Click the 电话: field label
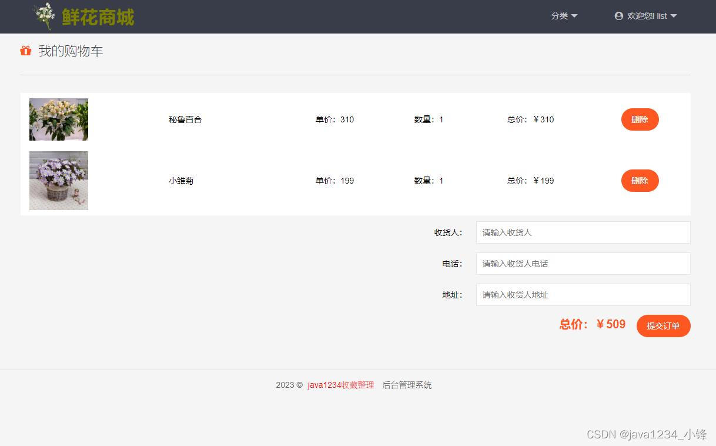716x446 pixels. [453, 264]
